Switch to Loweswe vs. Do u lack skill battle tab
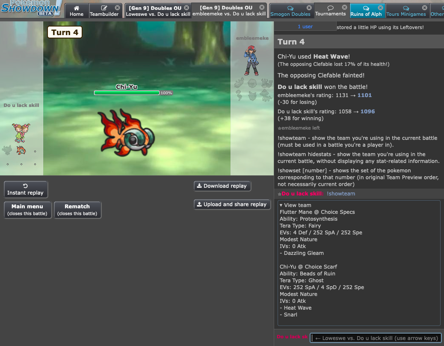444x346 pixels. pos(158,11)
